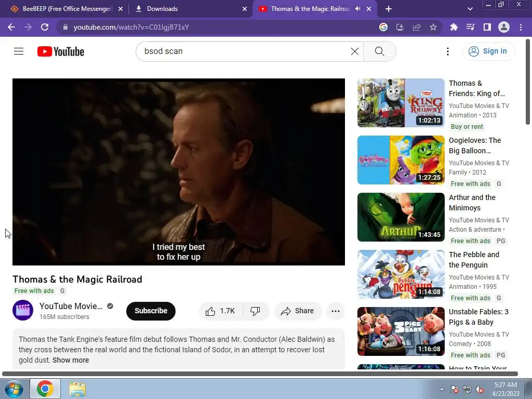Click the URL address field

pos(217,27)
